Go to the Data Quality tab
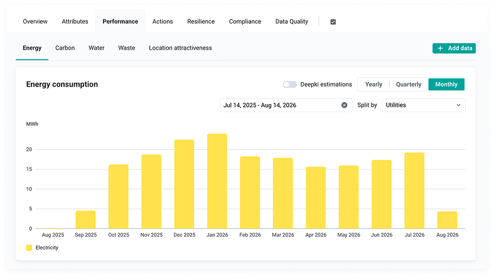Viewport: 494px width, 277px height. [292, 21]
